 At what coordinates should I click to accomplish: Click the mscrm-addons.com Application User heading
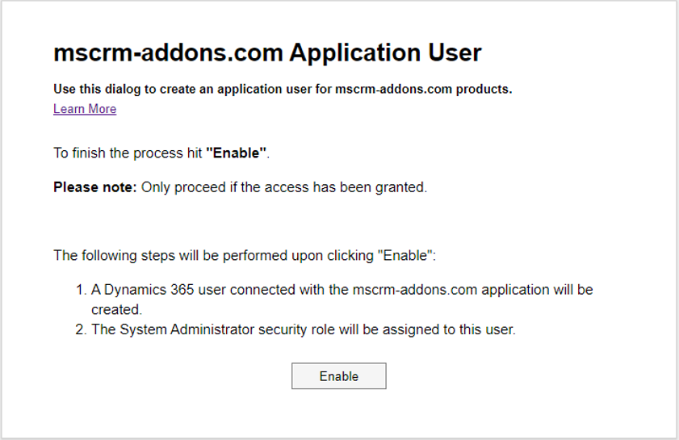(267, 52)
